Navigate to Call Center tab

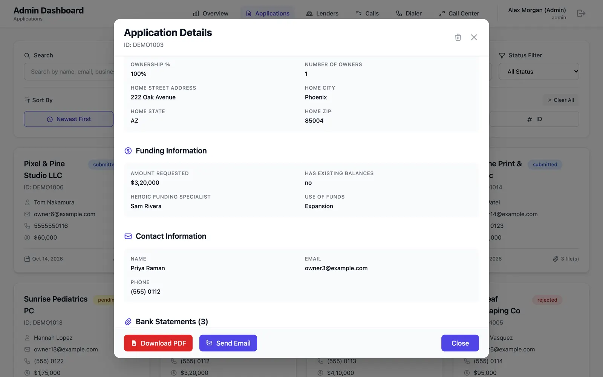point(459,14)
